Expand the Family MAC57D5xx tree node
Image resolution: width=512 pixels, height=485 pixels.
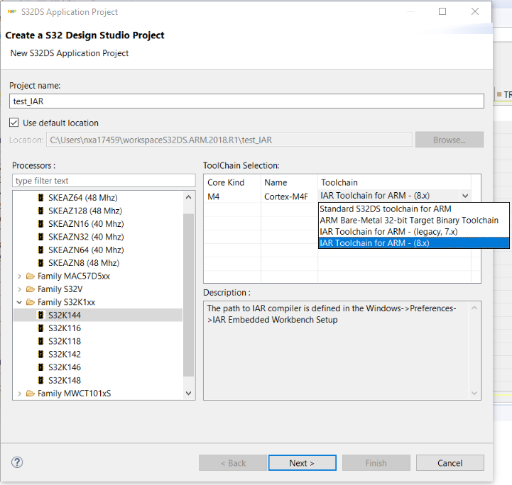click(19, 276)
